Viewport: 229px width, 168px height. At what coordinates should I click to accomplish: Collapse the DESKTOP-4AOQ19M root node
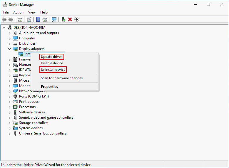4,28
